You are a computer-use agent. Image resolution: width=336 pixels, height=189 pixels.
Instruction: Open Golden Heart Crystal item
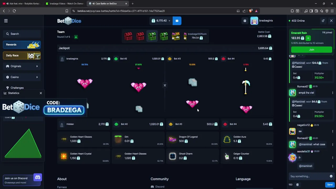click(84, 156)
